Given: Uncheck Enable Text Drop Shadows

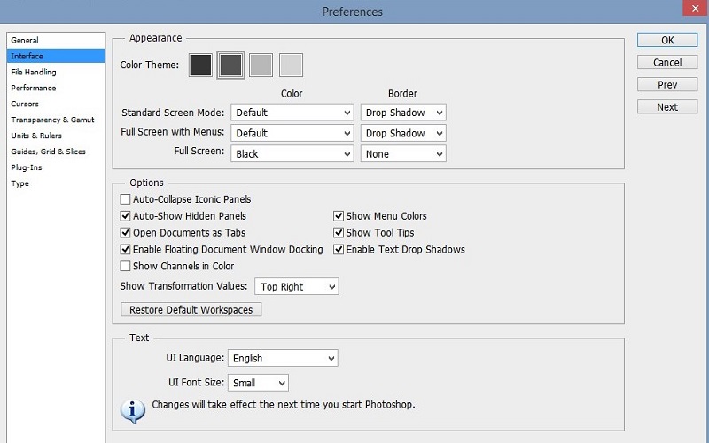Looking at the screenshot, I should click(339, 250).
